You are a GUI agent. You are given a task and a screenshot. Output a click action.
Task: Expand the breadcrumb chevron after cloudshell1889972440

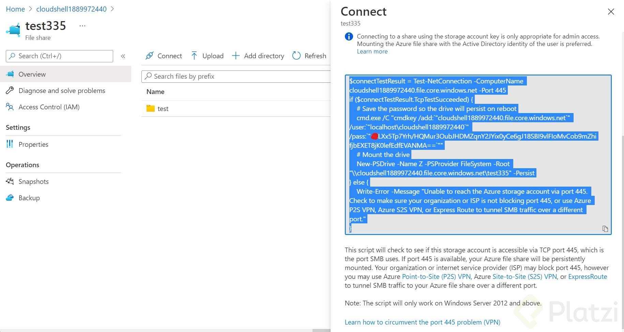click(x=112, y=9)
